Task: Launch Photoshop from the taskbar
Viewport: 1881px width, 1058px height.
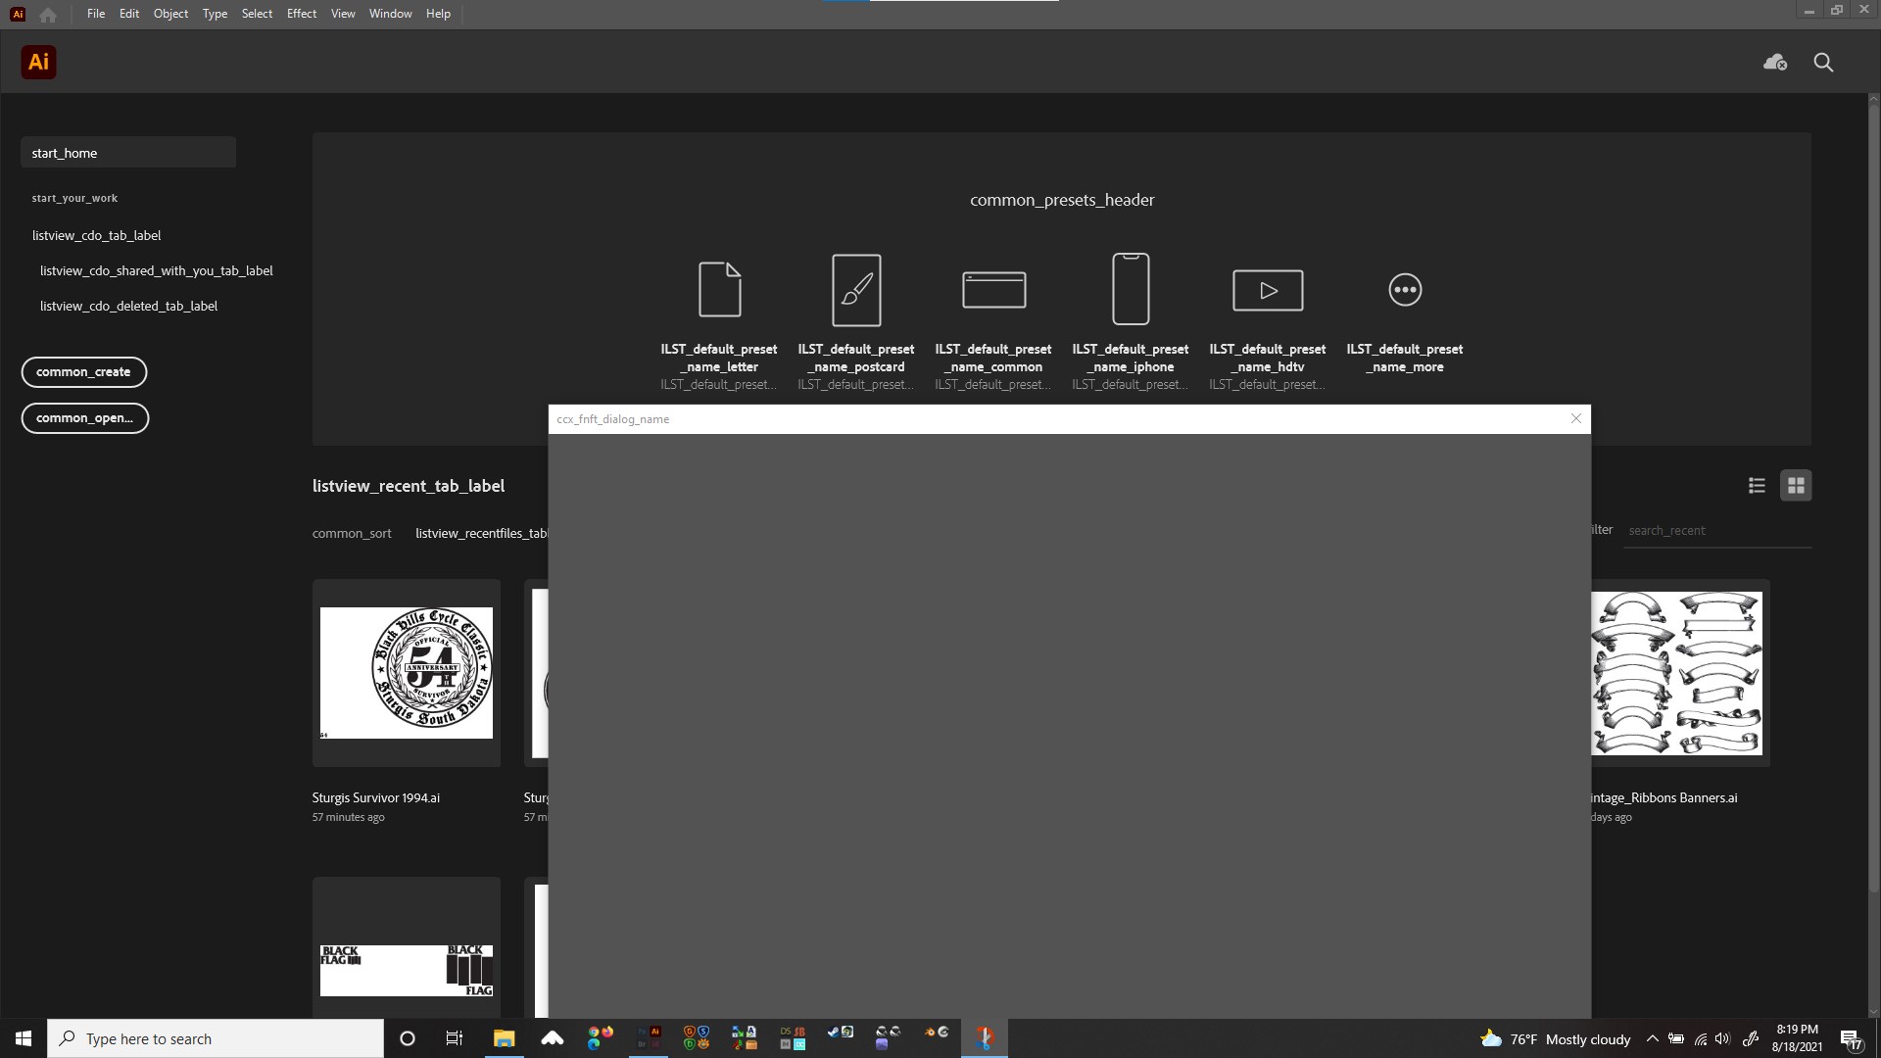Action: pos(641,1032)
